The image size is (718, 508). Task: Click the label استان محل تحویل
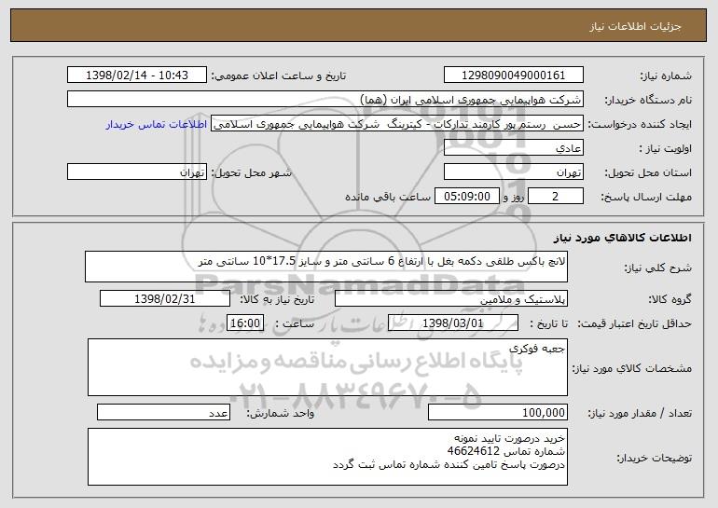click(x=648, y=172)
